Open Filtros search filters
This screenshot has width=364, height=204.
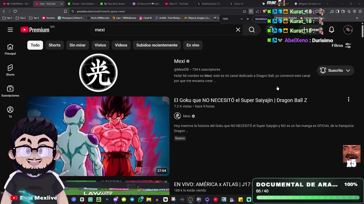pos(341,46)
